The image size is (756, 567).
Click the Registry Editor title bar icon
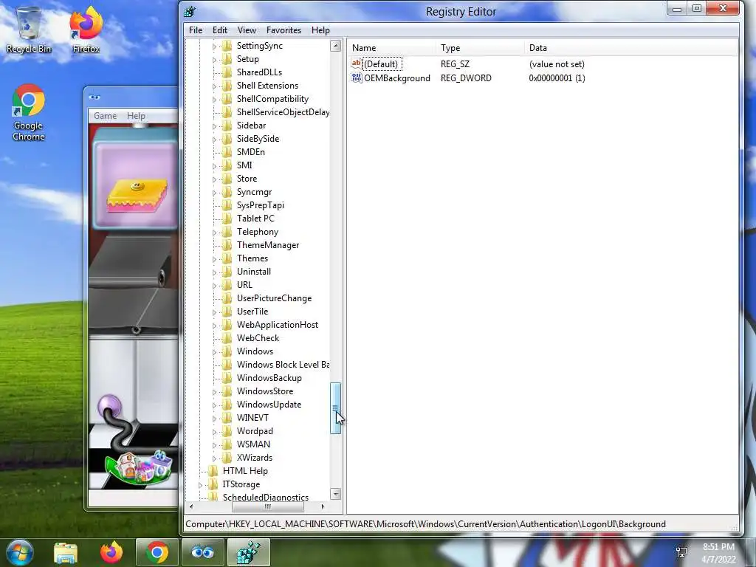click(x=190, y=12)
